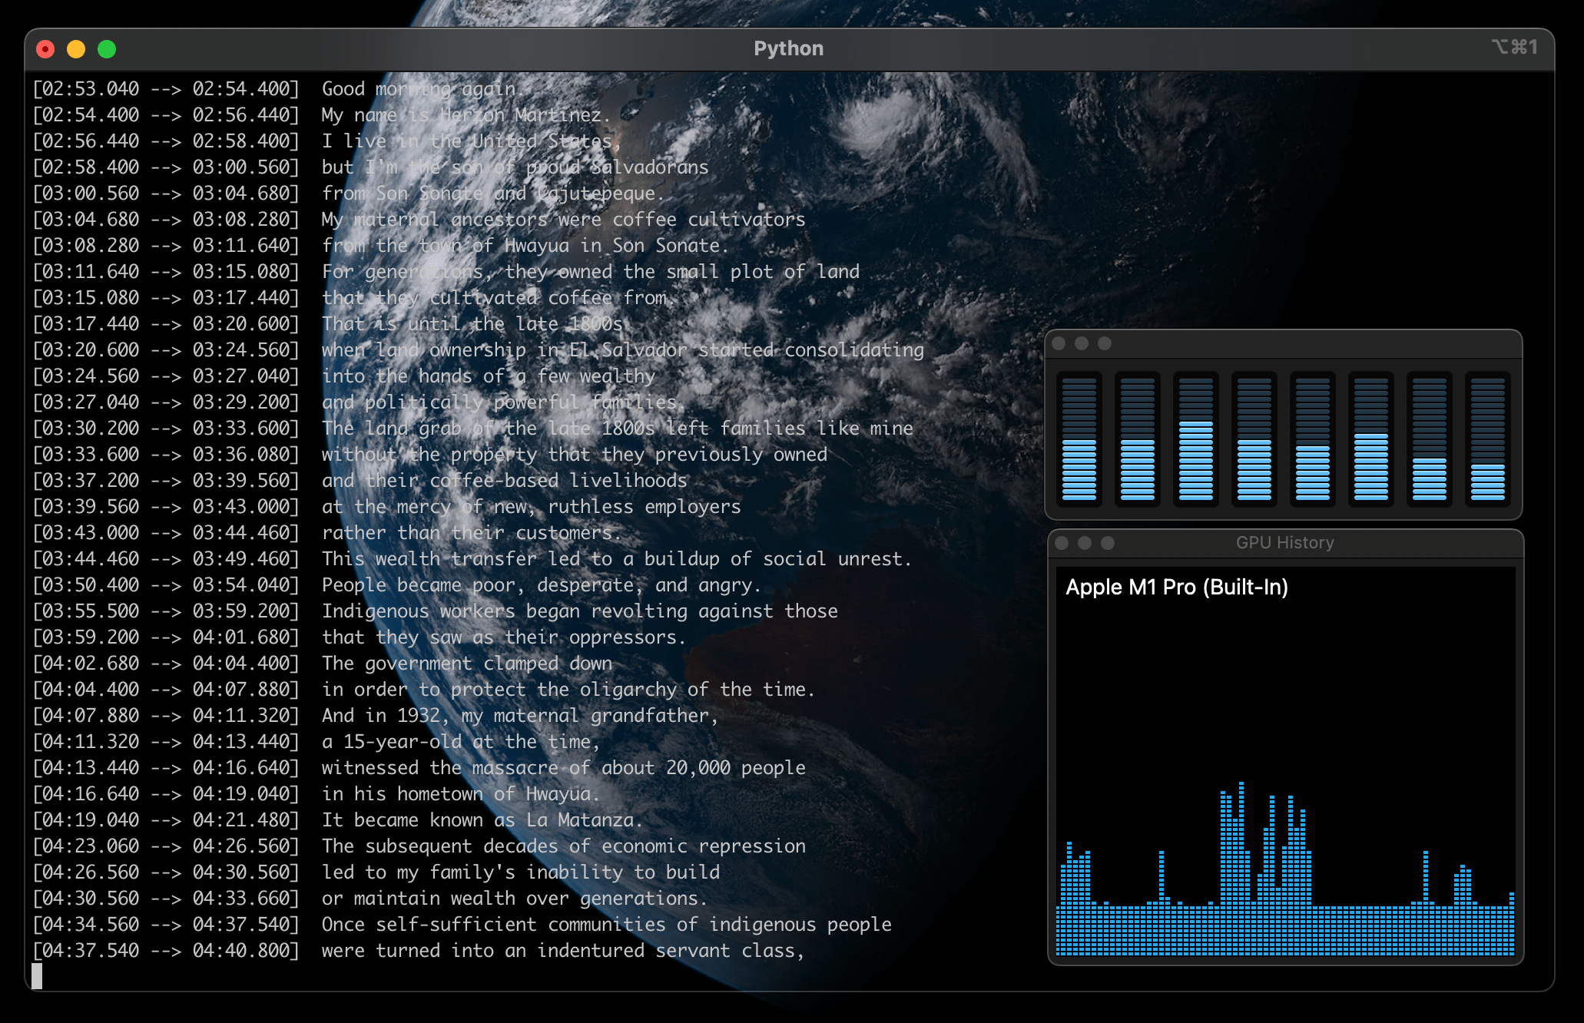Click 'The government clamped down'
This screenshot has width=1584, height=1023.
[x=467, y=664]
